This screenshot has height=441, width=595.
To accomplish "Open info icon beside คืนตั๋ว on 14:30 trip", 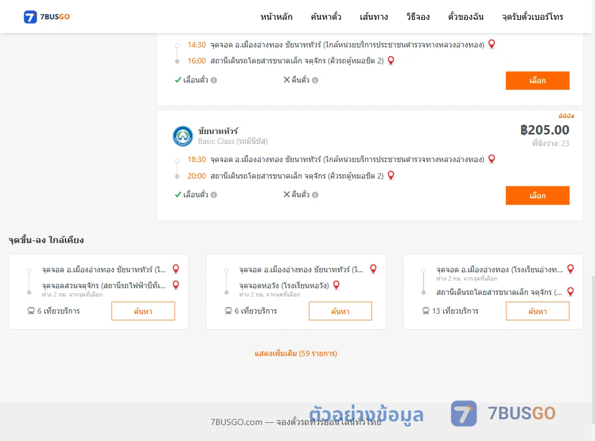I will (x=315, y=80).
